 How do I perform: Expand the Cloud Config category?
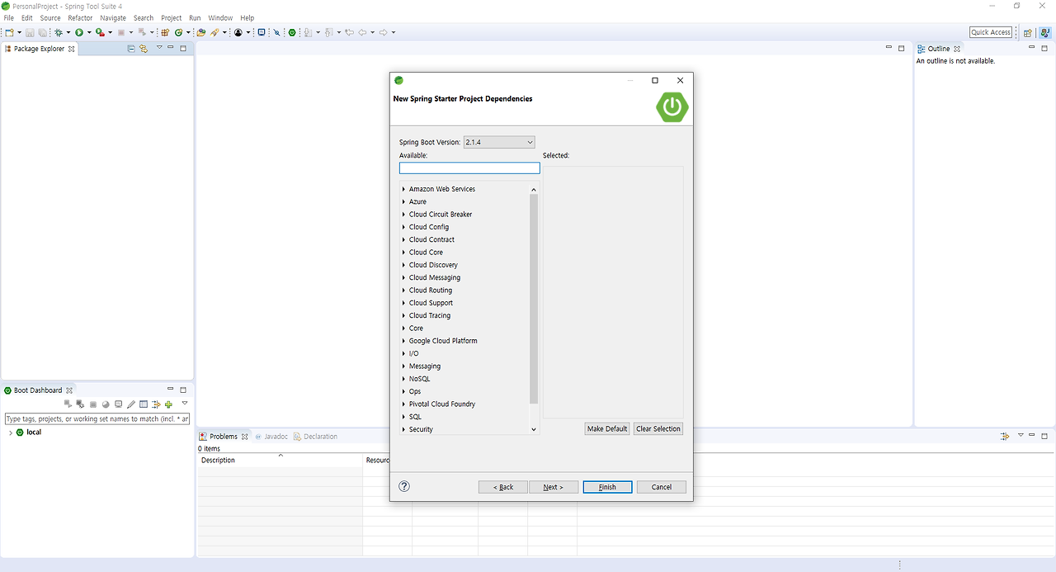403,227
